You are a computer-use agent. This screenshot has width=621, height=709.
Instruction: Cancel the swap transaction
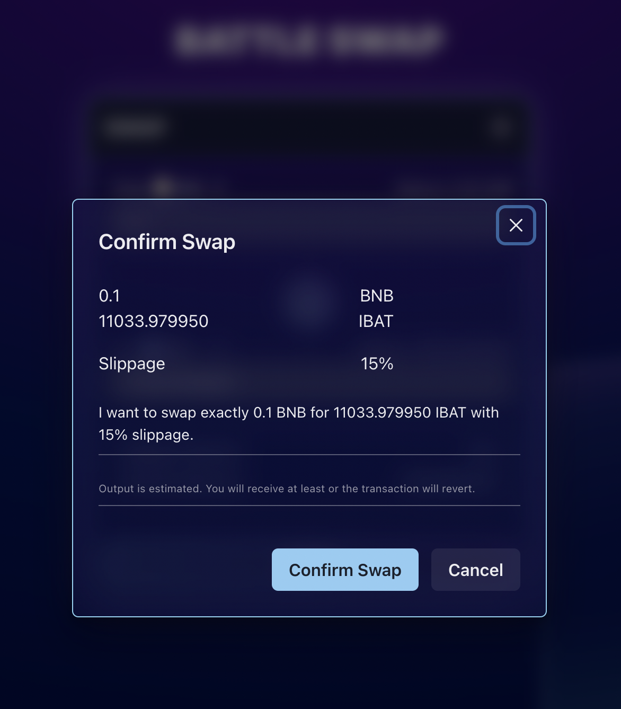point(475,570)
